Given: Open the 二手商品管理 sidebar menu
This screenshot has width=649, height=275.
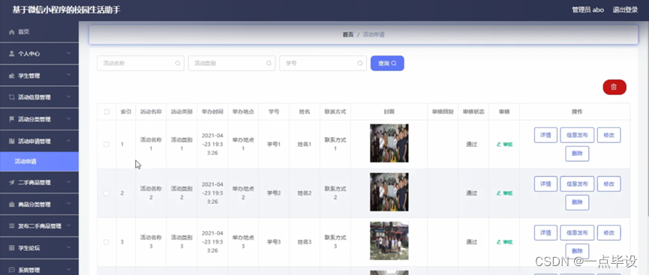Looking at the screenshot, I should pyautogui.click(x=39, y=182).
